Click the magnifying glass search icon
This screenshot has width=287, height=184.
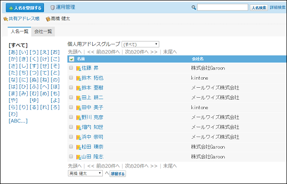[x=194, y=8]
